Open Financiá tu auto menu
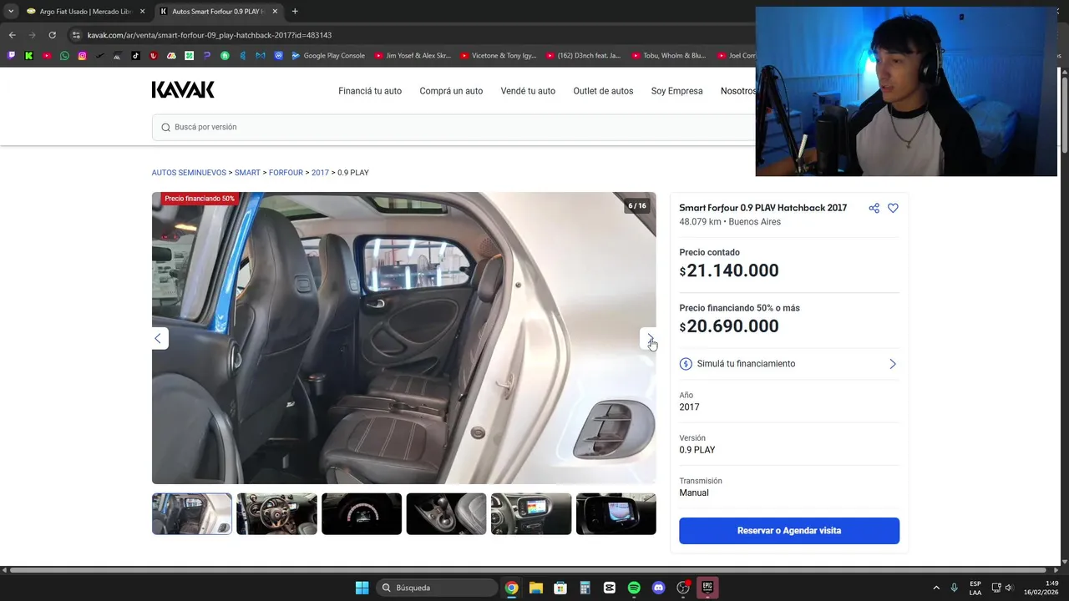 click(370, 91)
